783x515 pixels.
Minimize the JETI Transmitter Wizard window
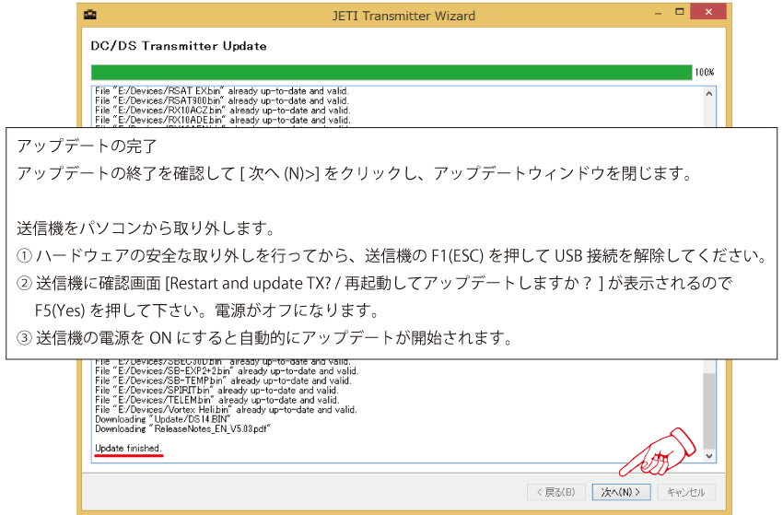point(658,13)
